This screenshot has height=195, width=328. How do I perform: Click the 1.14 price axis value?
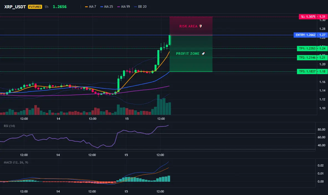coord(322,90)
